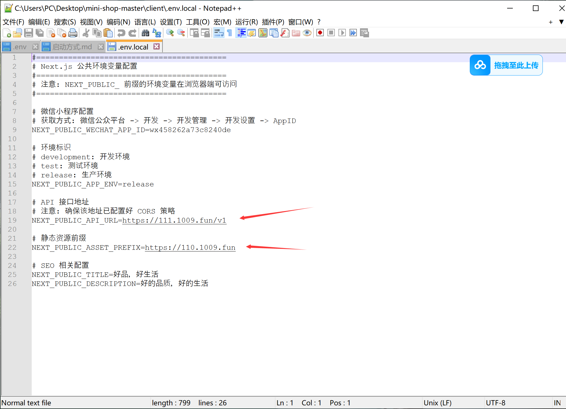Toggle show all characters pilcrow icon

(230, 33)
